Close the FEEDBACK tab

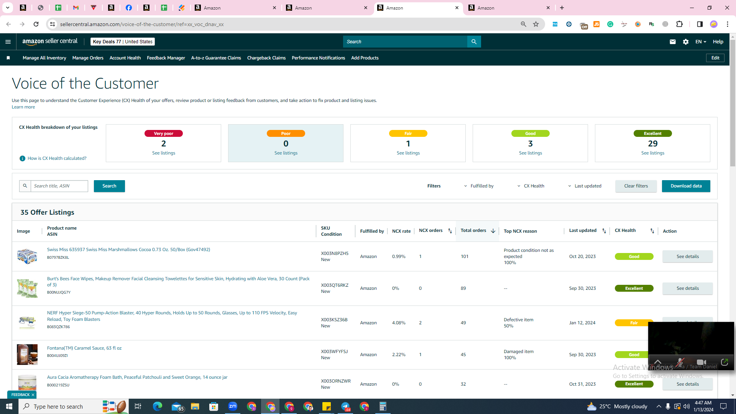(x=33, y=395)
